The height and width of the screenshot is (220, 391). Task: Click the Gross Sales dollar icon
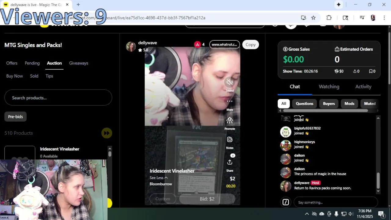(285, 49)
